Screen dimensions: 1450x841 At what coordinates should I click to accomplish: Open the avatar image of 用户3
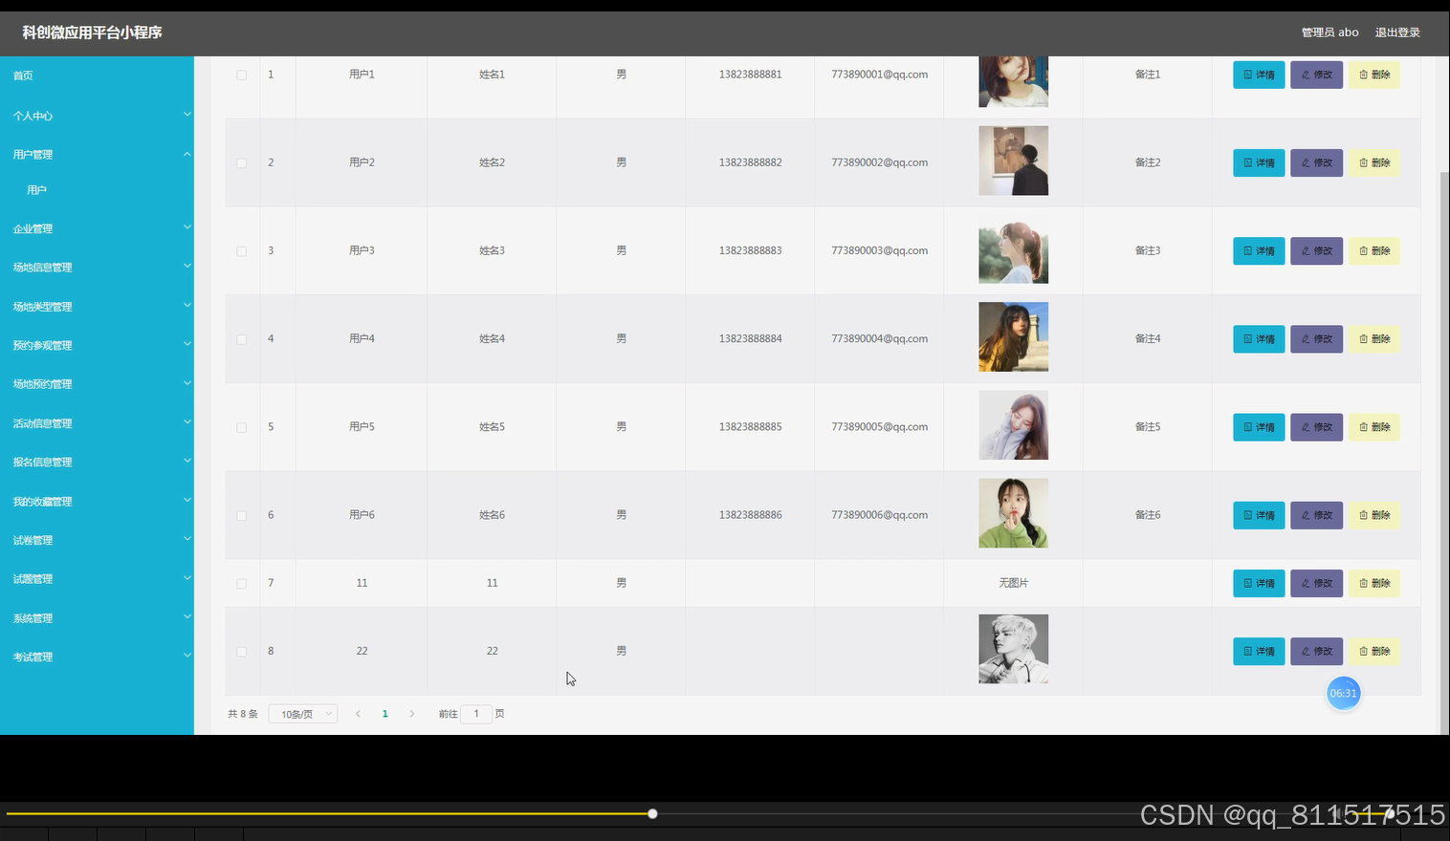coord(1013,248)
